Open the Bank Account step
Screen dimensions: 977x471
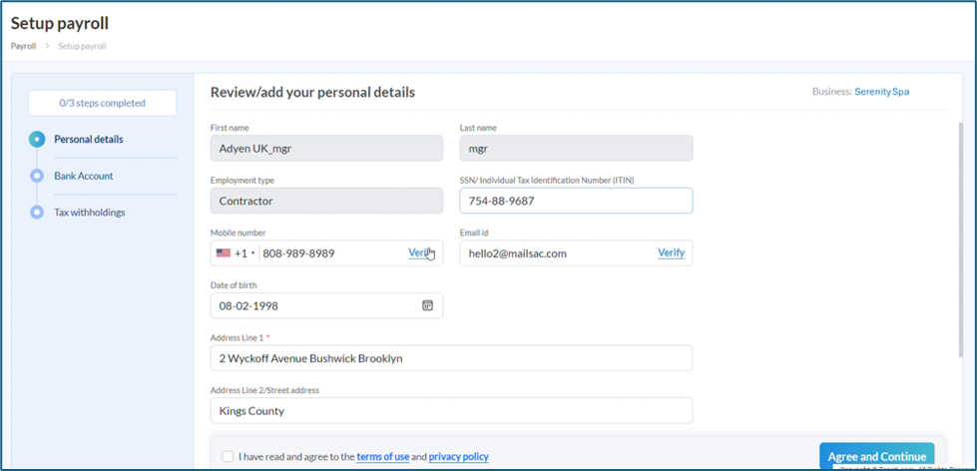pyautogui.click(x=84, y=176)
